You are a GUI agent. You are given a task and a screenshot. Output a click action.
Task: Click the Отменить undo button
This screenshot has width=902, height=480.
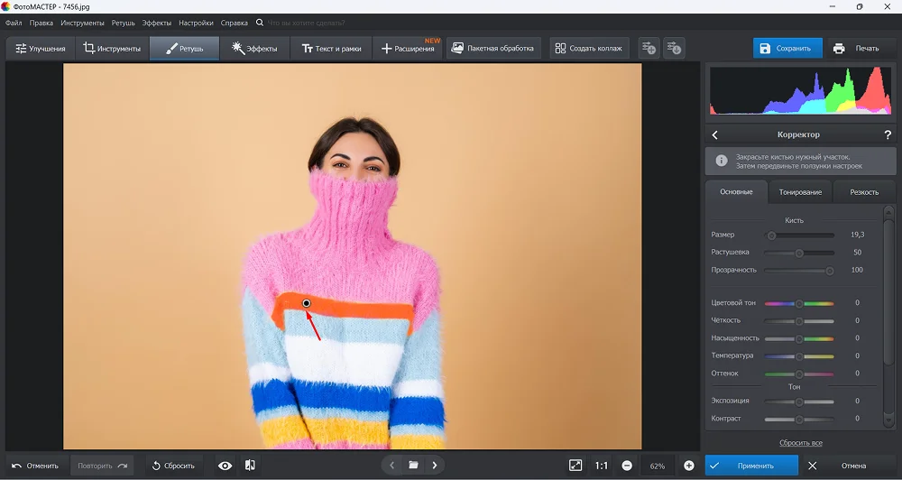coord(35,466)
